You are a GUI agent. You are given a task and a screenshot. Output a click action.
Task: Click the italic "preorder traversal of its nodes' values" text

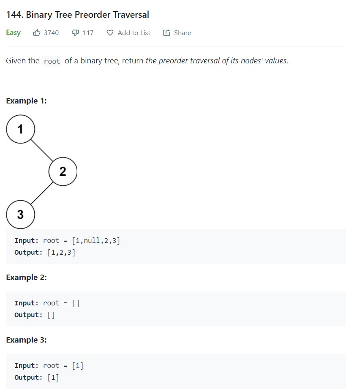217,60
